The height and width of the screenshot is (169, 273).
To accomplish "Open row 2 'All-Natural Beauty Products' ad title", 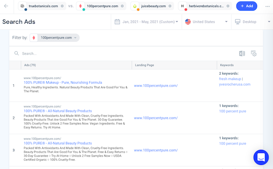I will (x=58, y=111).
